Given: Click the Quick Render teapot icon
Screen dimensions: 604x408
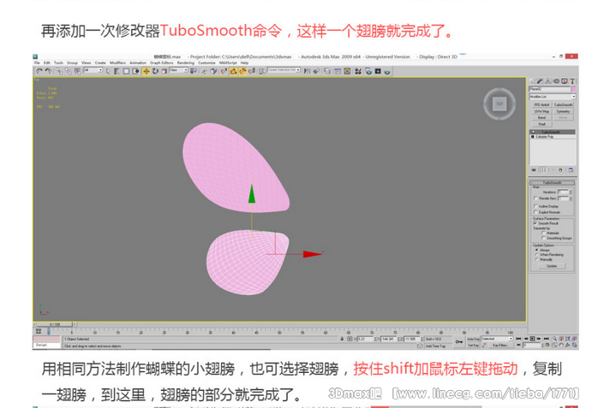Looking at the screenshot, I should click(387, 71).
